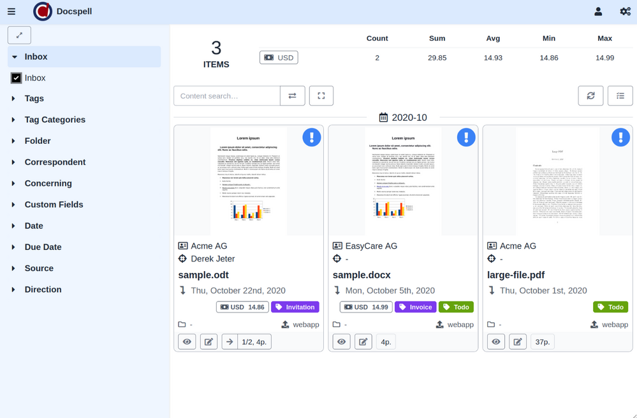Open the sample.odt document title
Screen dimensions: 637x418
tap(203, 275)
